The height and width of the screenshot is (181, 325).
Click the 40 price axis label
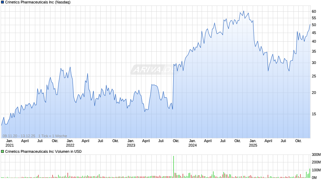[314, 42]
